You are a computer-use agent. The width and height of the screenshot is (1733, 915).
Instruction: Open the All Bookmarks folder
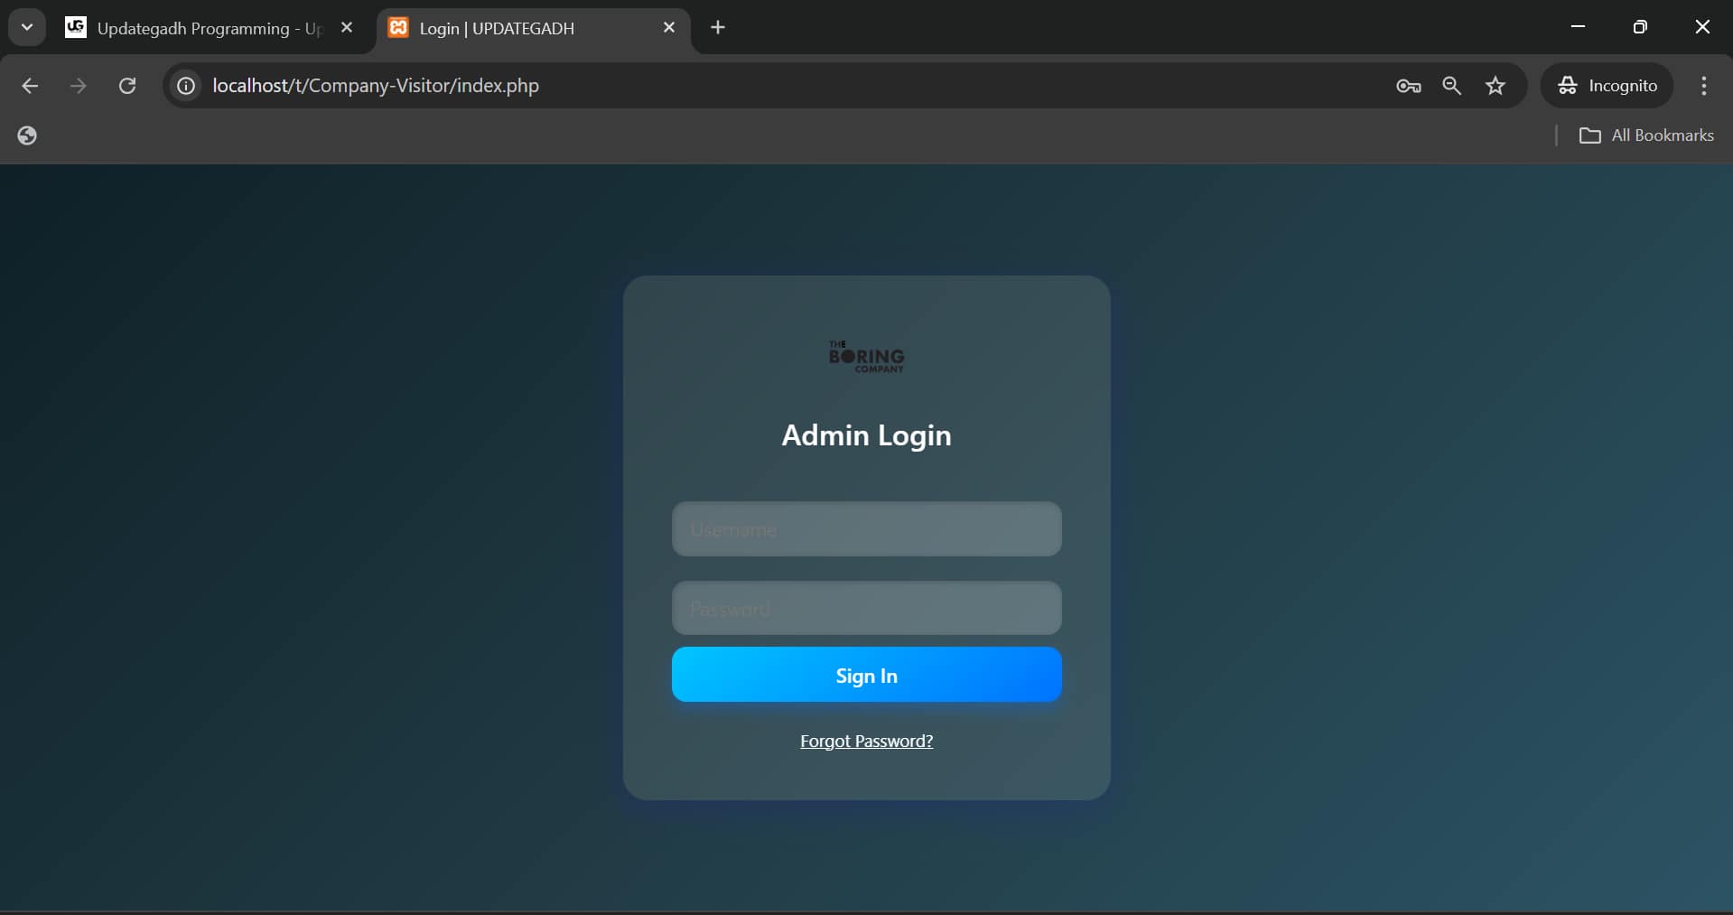coord(1645,135)
